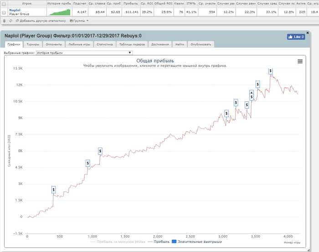The width and height of the screenshot is (319, 252).
Task: Switch to the 'Турниры' tab
Action: 32,44
